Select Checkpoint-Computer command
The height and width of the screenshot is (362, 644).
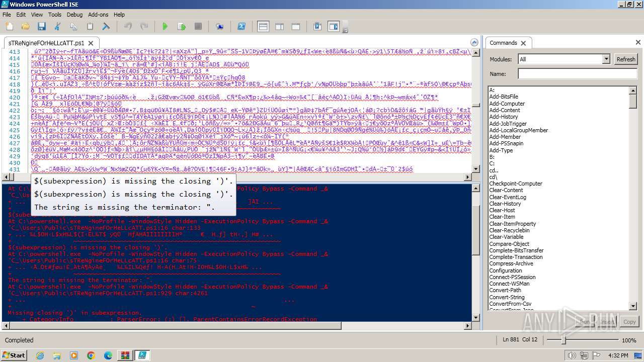click(516, 184)
